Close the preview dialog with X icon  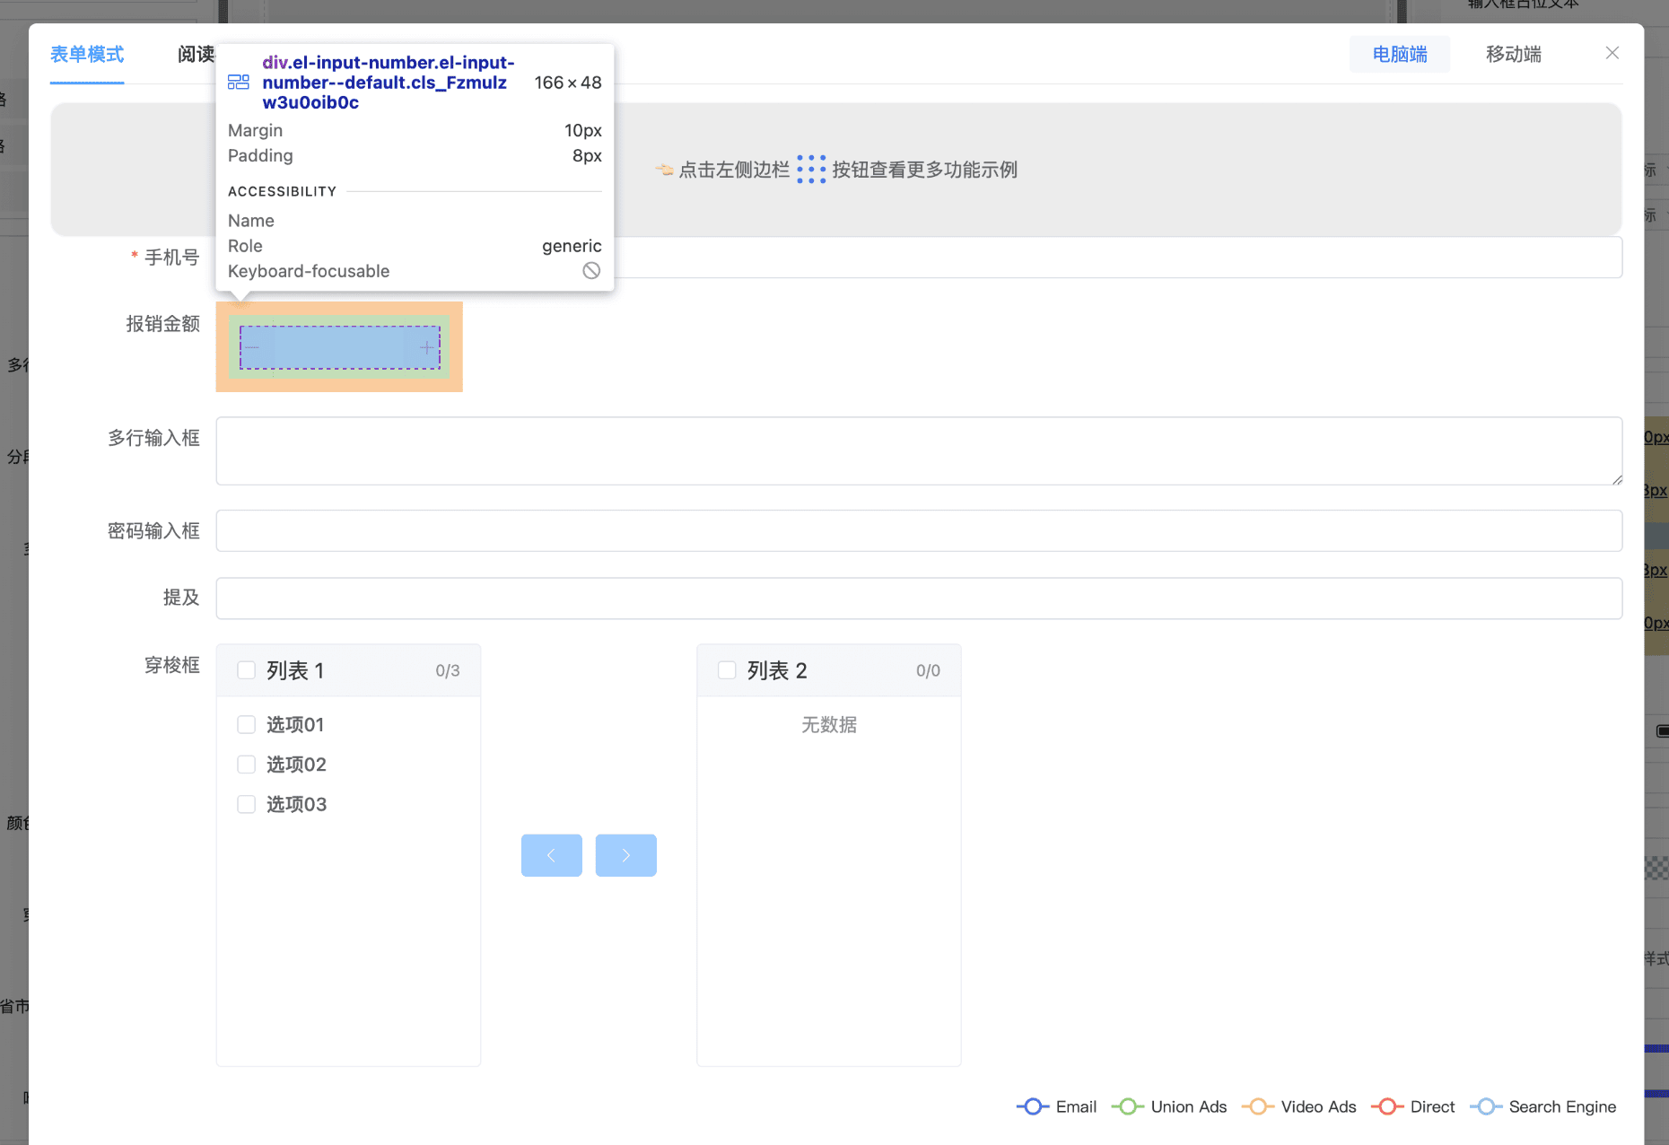1612,53
